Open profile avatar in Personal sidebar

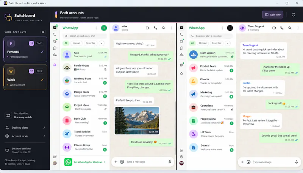click(x=55, y=163)
